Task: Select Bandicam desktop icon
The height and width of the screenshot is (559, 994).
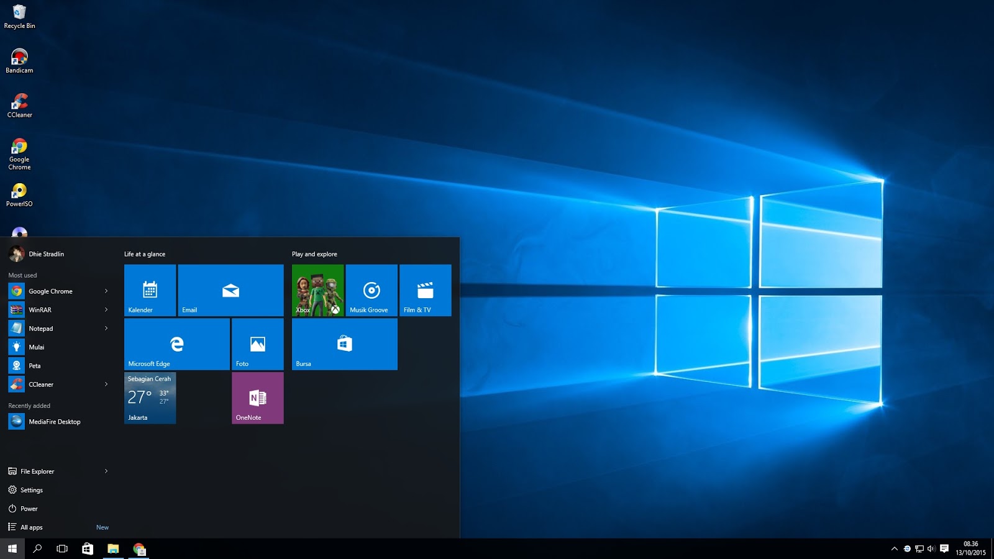Action: (x=19, y=61)
